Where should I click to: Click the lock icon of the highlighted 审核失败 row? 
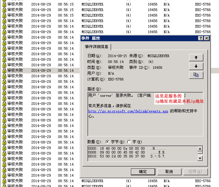click(4, 70)
